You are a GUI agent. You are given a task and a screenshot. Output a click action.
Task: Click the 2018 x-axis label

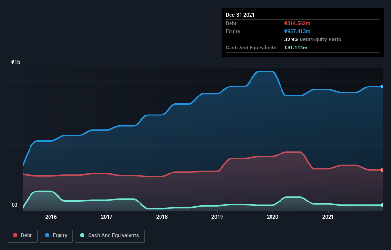coord(162,217)
